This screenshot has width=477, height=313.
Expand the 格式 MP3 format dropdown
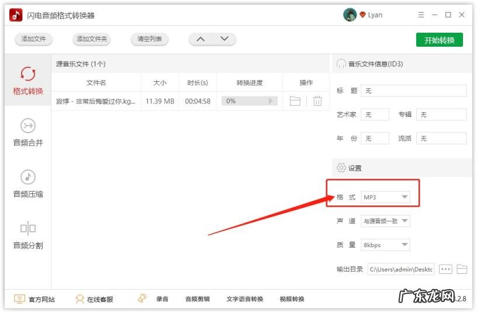click(x=385, y=197)
